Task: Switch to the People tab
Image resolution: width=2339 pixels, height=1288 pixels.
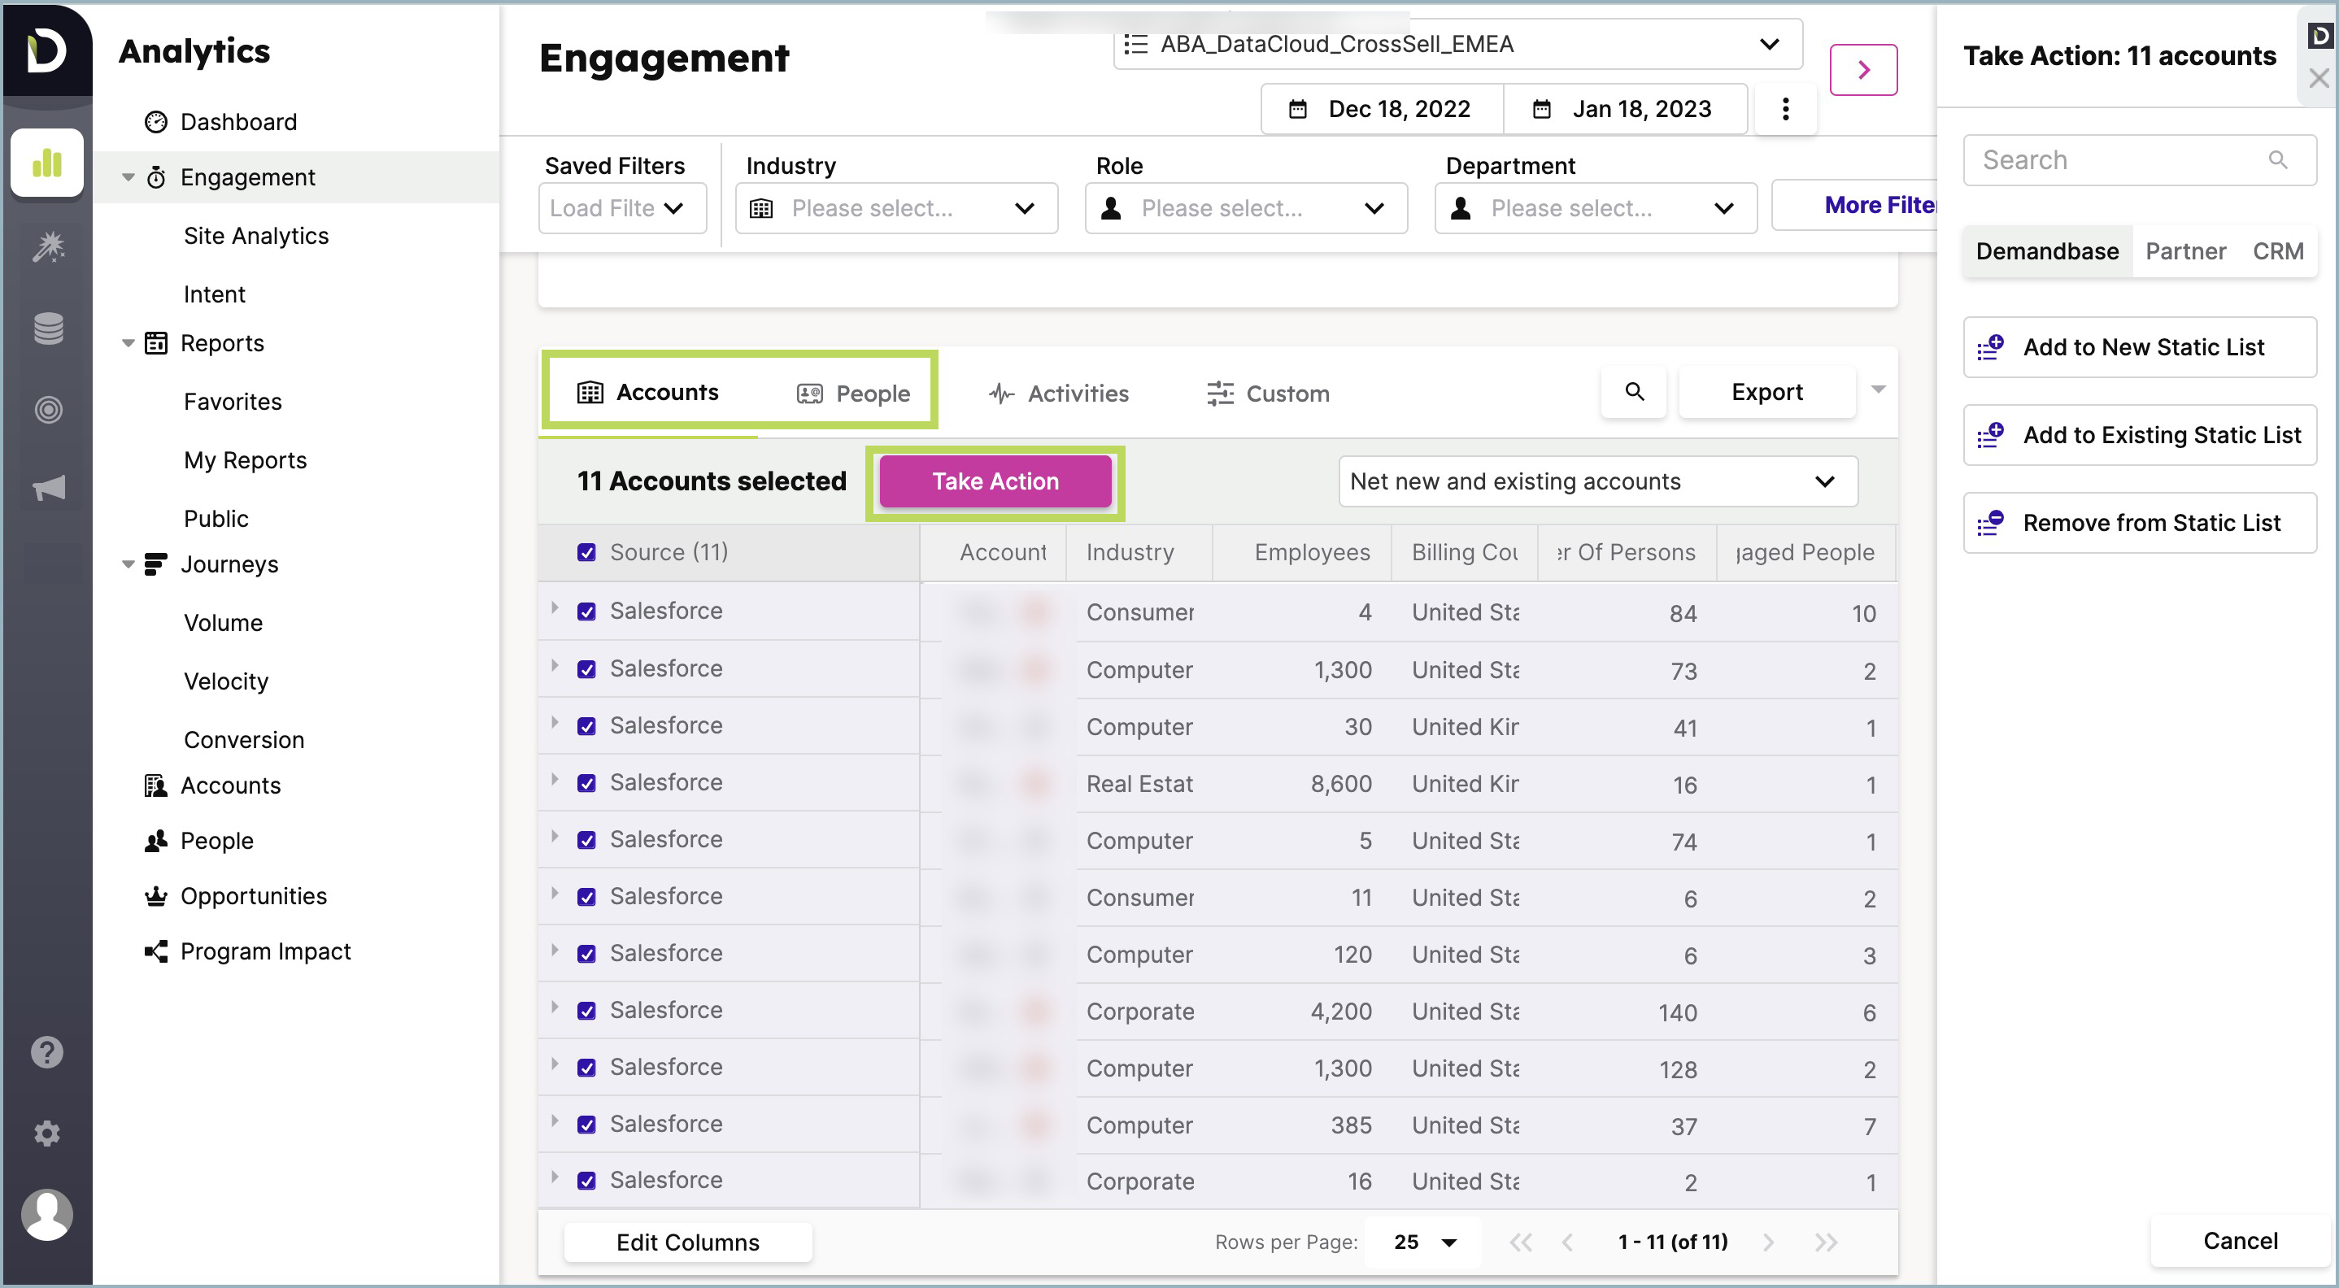Action: pos(852,393)
